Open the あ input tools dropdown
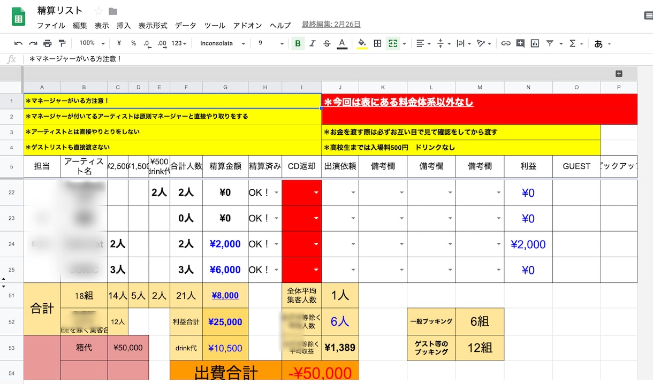 point(602,43)
